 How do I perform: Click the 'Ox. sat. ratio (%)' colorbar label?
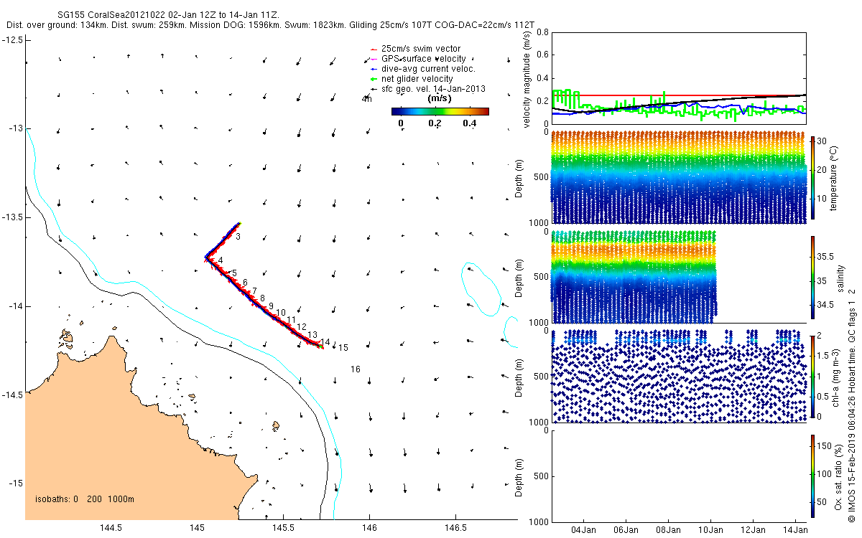coord(839,476)
